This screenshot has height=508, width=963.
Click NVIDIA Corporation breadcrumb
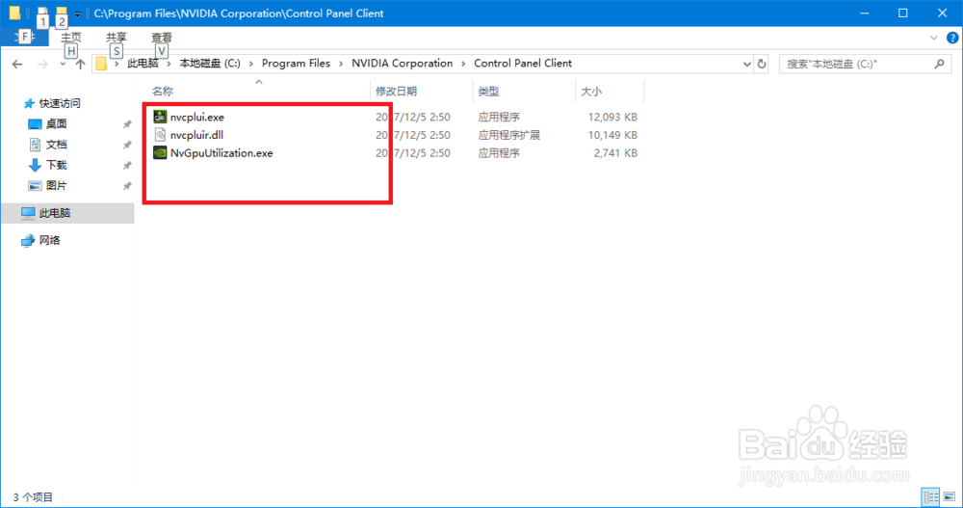(x=402, y=64)
